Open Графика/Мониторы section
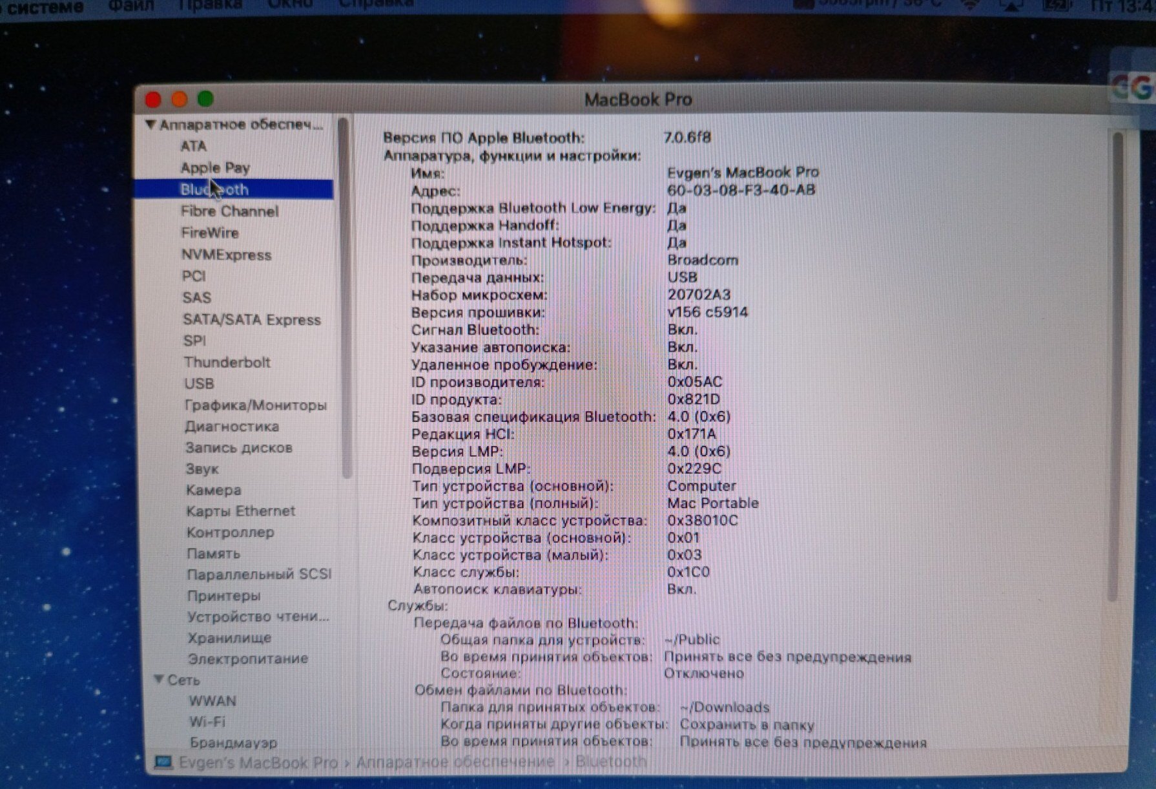 click(255, 405)
